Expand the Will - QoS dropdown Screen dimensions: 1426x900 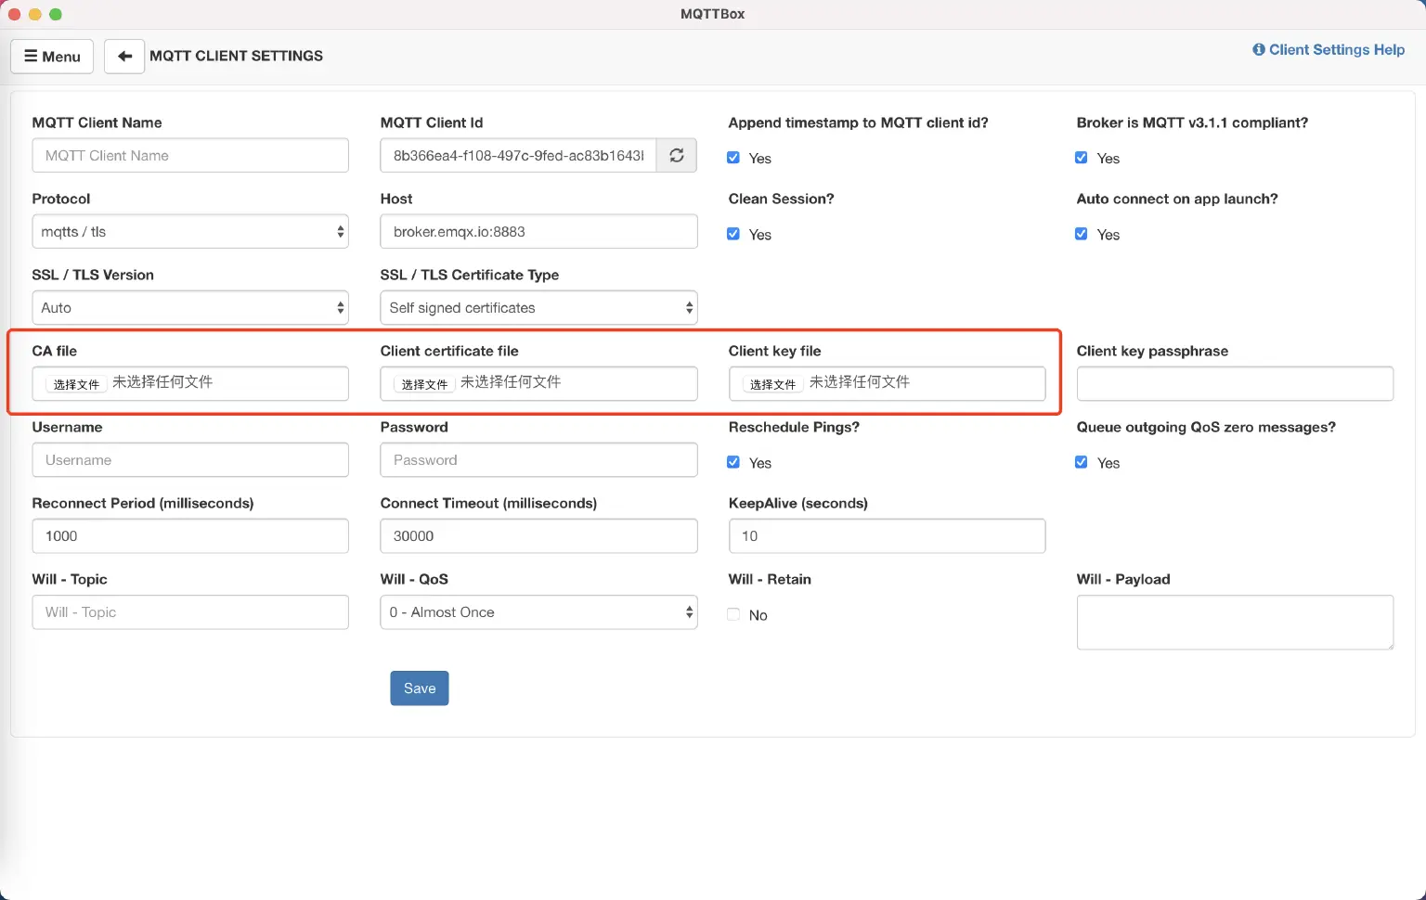pyautogui.click(x=538, y=612)
